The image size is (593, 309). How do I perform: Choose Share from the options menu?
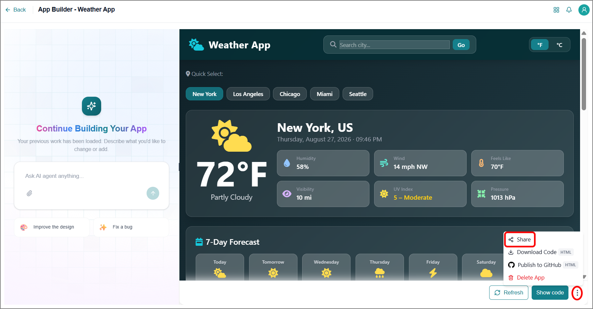(x=520, y=239)
